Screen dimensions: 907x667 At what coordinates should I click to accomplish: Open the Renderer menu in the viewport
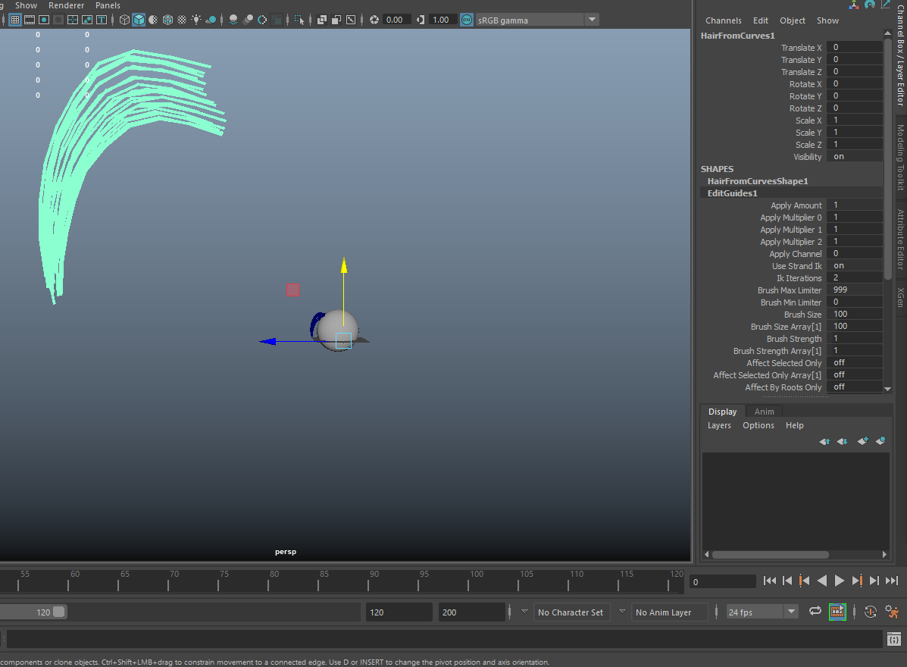point(66,5)
